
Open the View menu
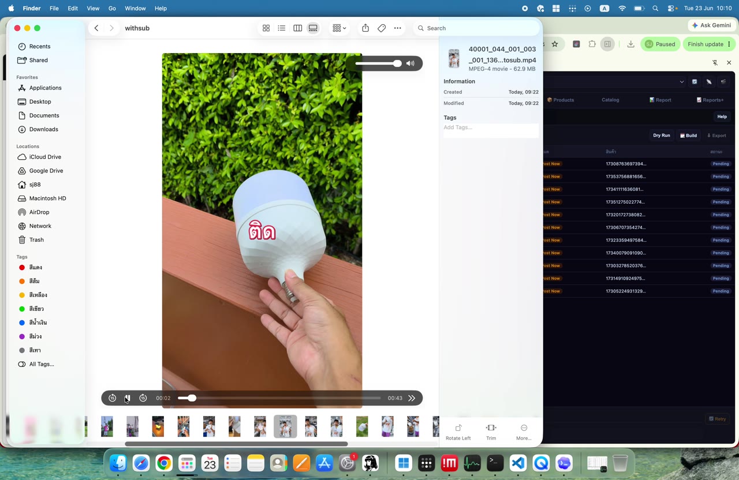93,9
